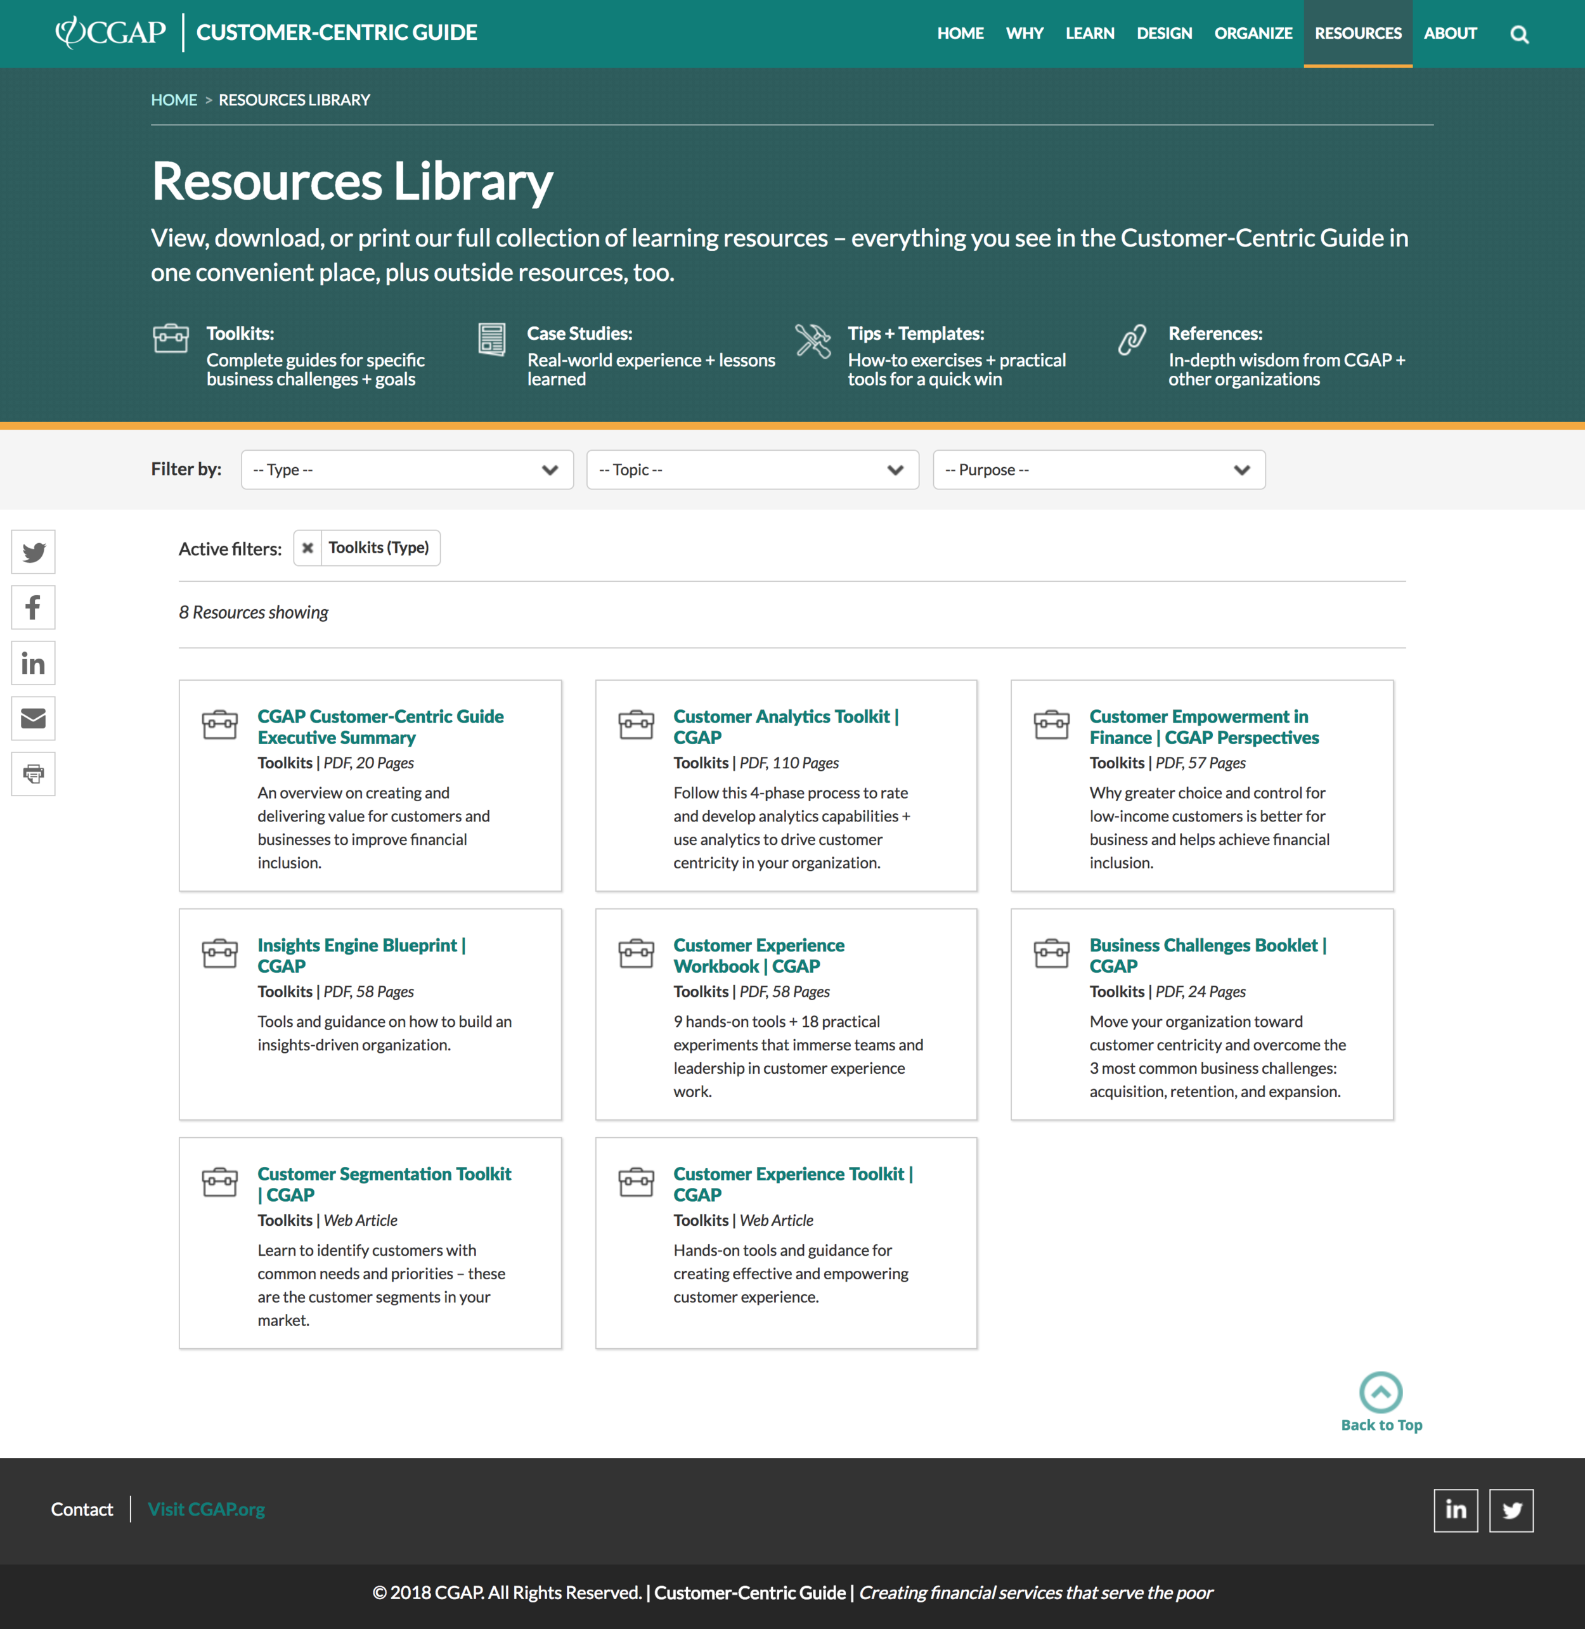Click toolkit icon on Customer Experience Toolkit card

coord(636,1182)
